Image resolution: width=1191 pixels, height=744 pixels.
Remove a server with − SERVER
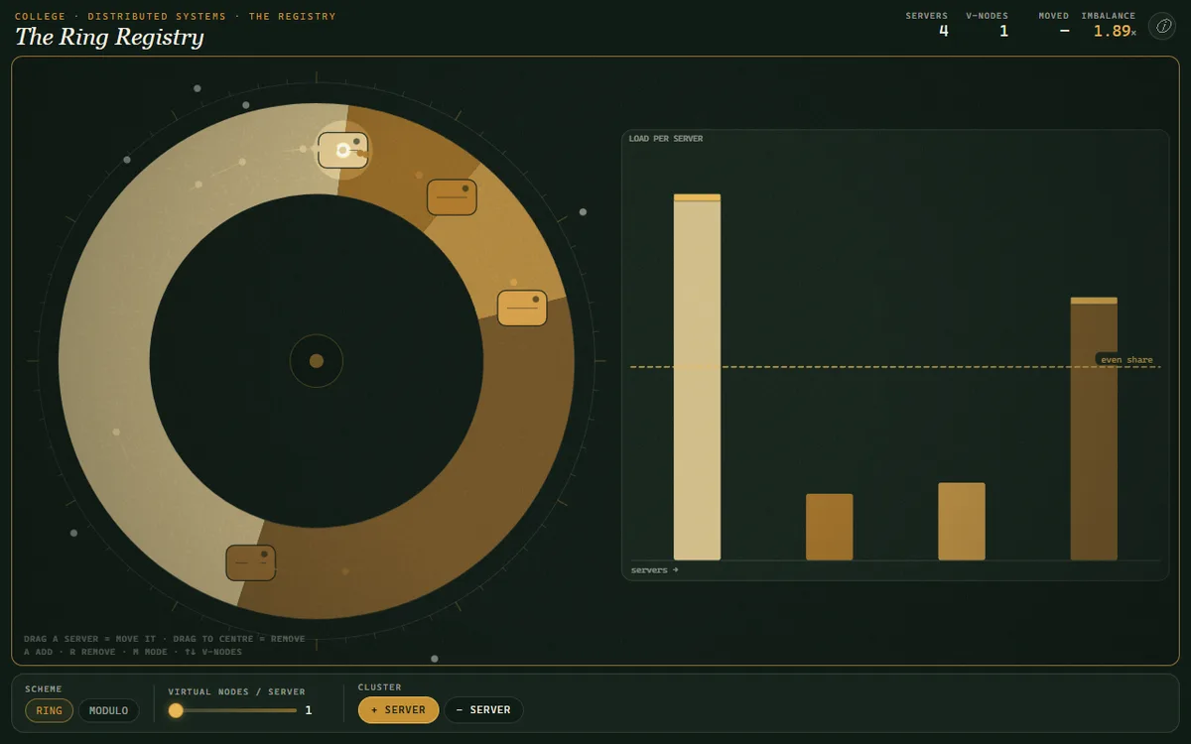[483, 710]
